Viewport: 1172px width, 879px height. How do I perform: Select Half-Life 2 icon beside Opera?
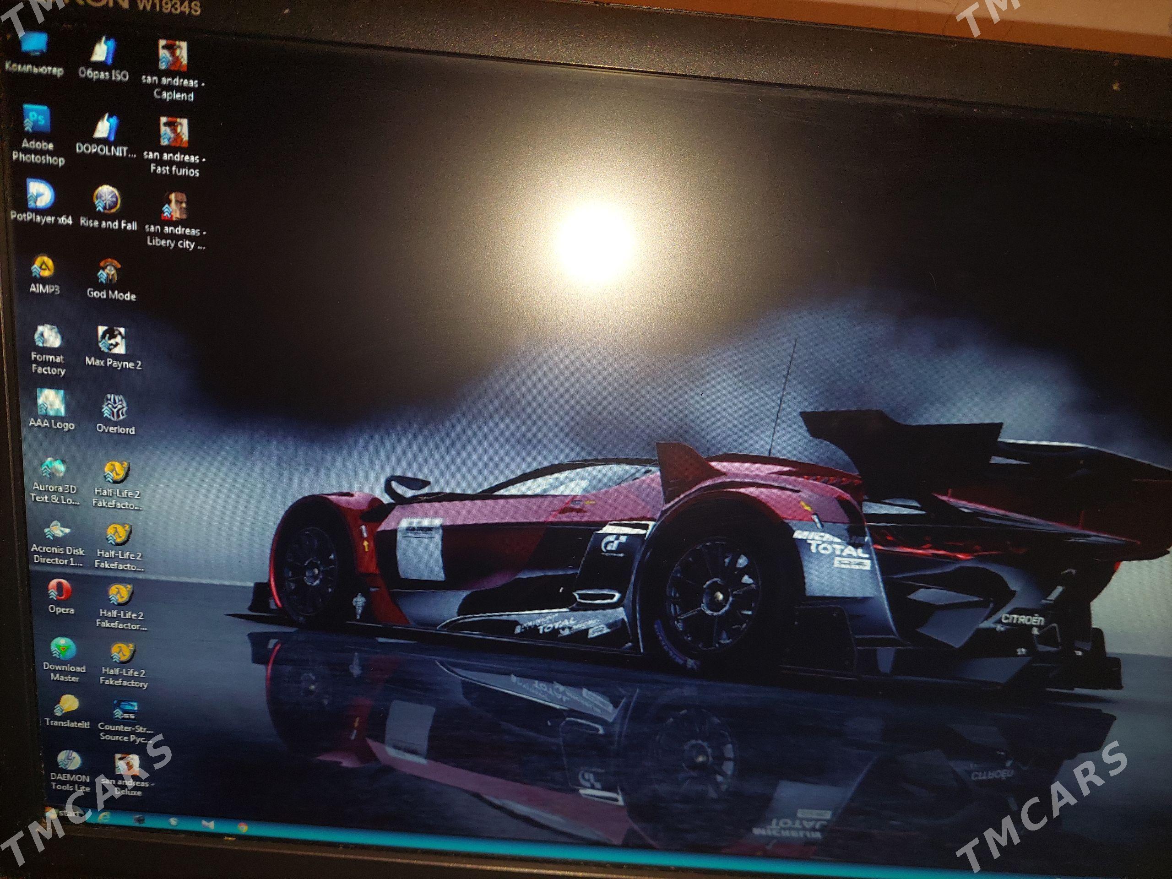(x=121, y=607)
